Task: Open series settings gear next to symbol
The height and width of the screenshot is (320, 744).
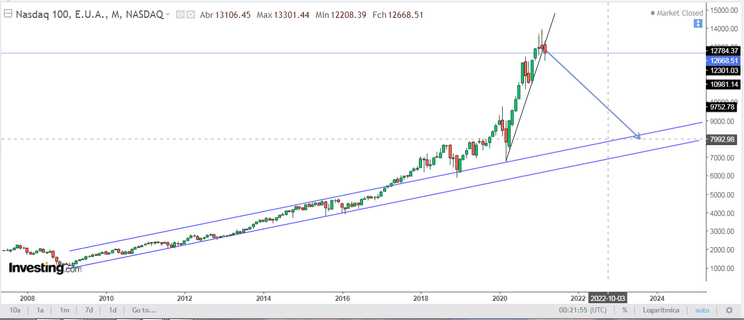Action: pos(190,14)
